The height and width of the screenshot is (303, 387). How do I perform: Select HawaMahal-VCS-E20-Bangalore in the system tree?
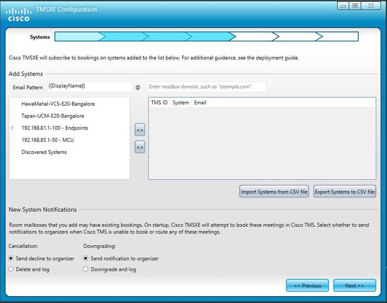tap(58, 104)
